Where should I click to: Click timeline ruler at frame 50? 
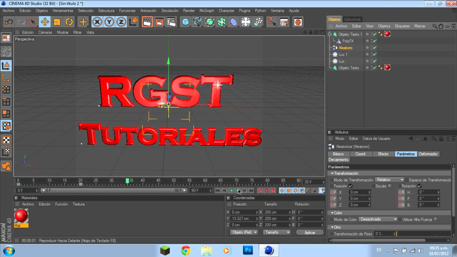tap(174, 181)
